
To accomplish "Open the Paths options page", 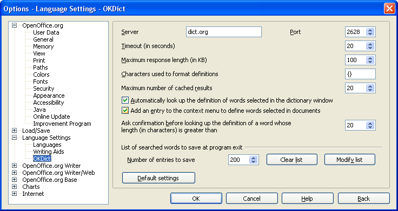I will pos(41,67).
